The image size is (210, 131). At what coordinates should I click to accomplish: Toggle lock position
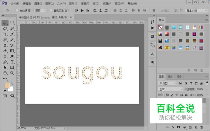coord(177,95)
